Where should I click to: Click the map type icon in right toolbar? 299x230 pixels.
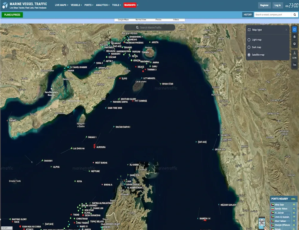click(295, 30)
